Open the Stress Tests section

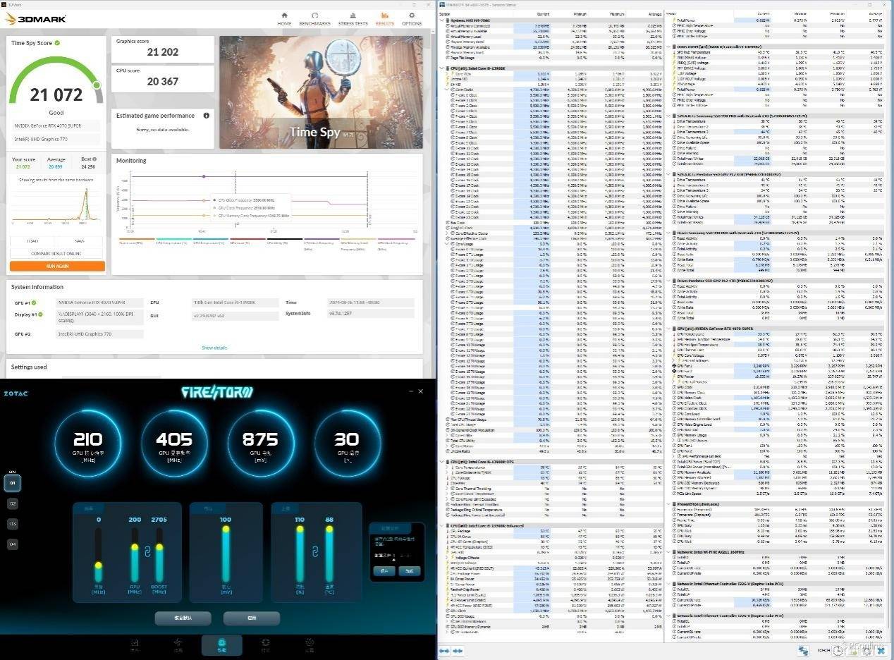[353, 18]
